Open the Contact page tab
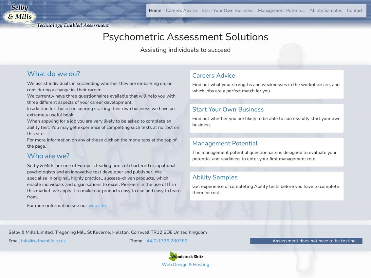The height and width of the screenshot is (278, 371). 354,10
